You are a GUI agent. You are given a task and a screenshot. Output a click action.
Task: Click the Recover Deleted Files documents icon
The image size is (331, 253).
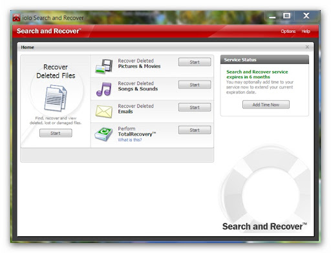point(56,98)
